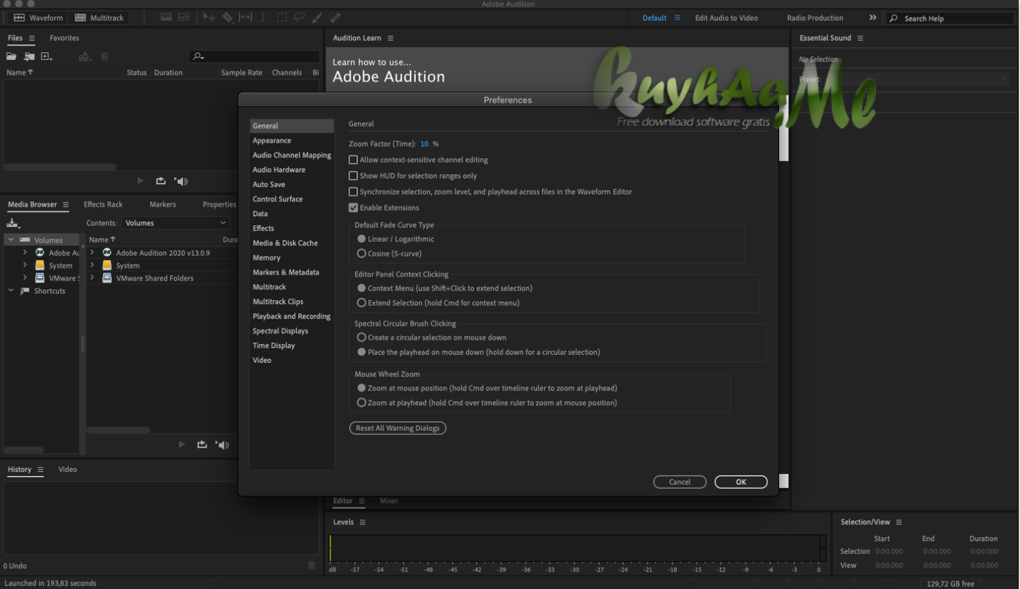This screenshot has height=589, width=1020.
Task: Click the Search Help field
Action: click(x=950, y=18)
